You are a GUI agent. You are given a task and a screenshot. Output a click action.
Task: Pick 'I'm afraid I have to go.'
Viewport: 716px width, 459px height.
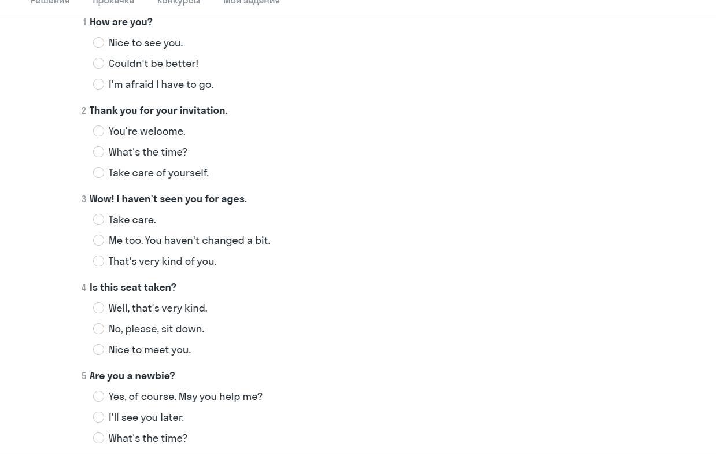click(x=98, y=84)
